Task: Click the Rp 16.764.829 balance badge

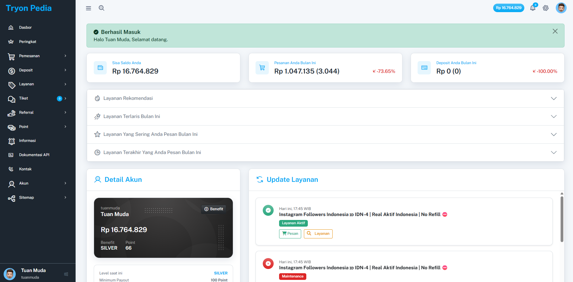Action: [x=509, y=8]
